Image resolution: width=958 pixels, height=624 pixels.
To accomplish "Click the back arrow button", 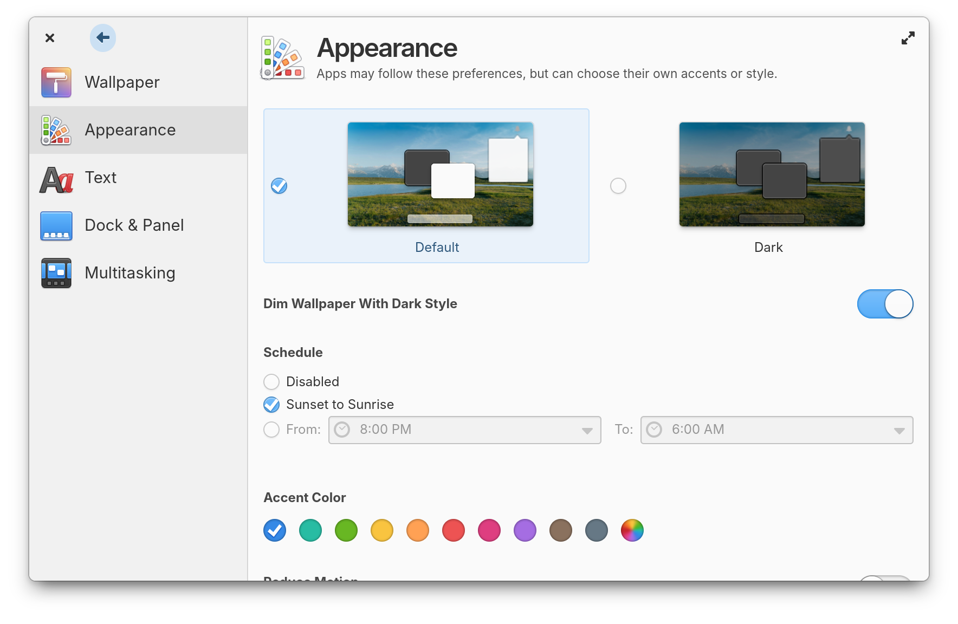I will click(x=103, y=38).
